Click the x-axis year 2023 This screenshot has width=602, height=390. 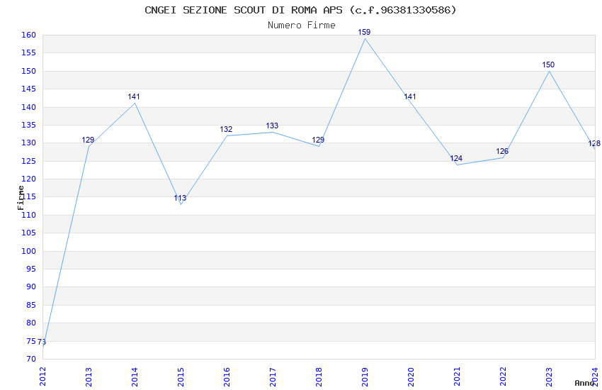tap(549, 377)
